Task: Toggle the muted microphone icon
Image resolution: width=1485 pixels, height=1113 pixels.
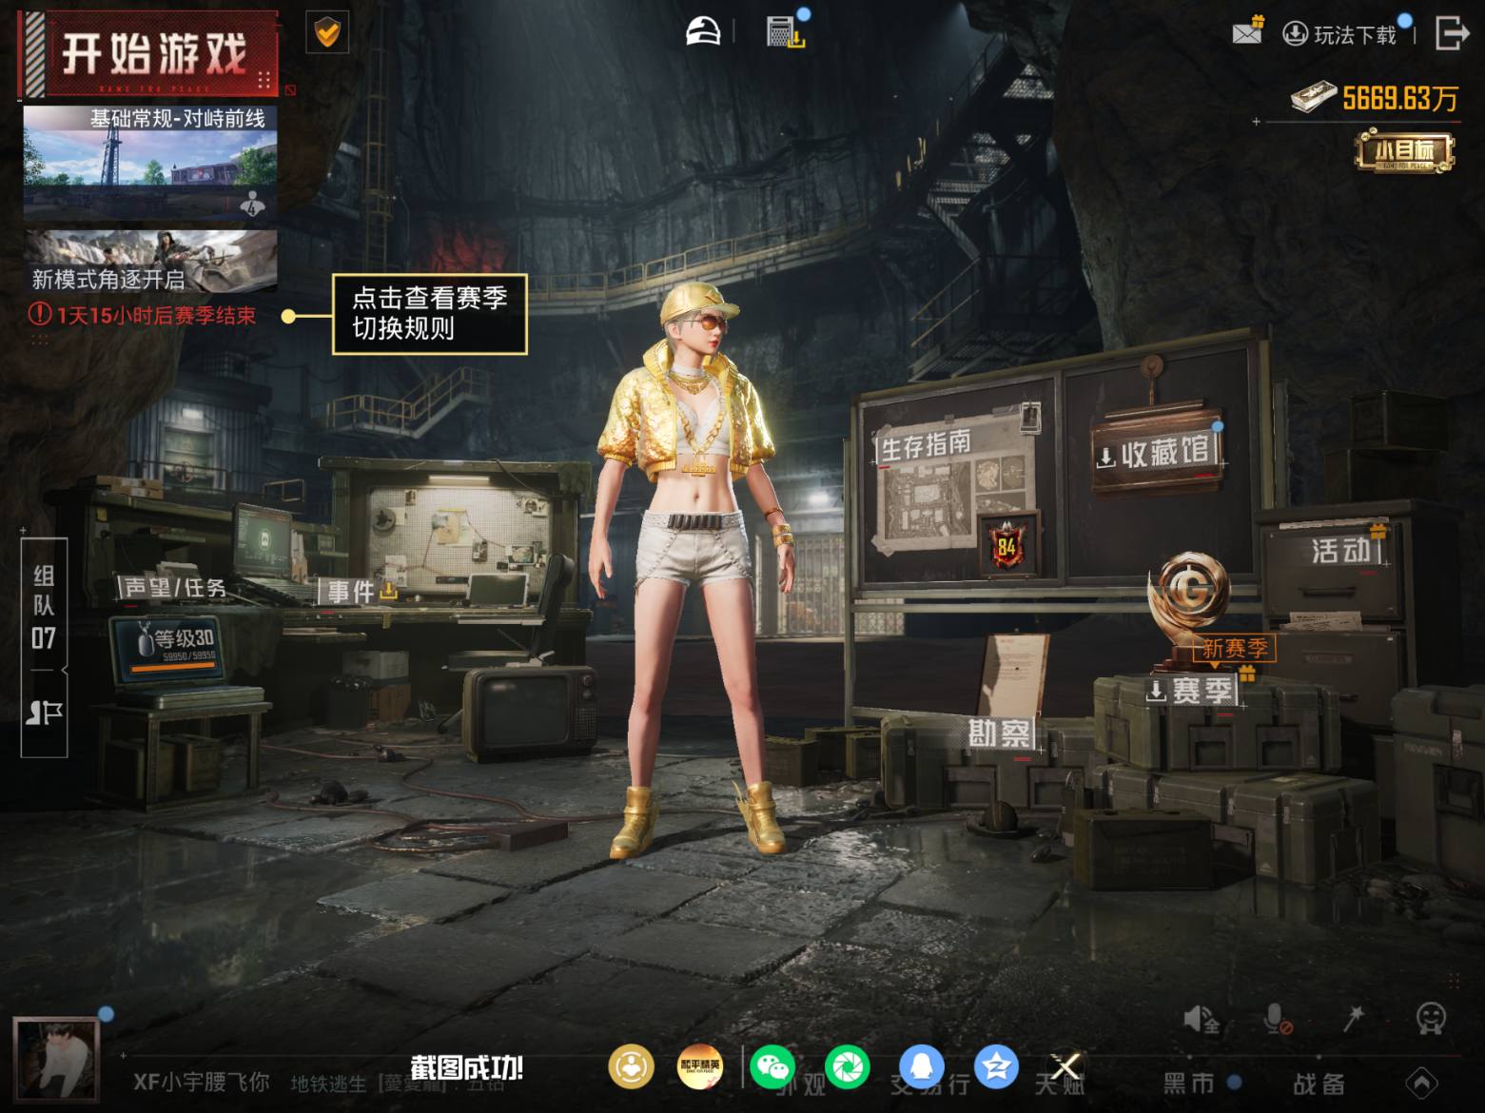Action: click(x=1277, y=1020)
